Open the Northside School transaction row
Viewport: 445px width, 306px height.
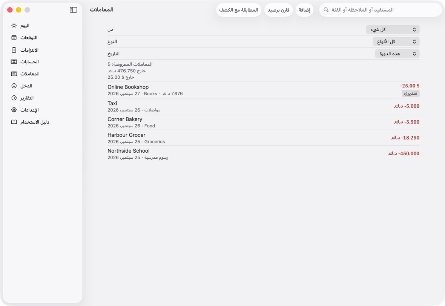tap(263, 154)
